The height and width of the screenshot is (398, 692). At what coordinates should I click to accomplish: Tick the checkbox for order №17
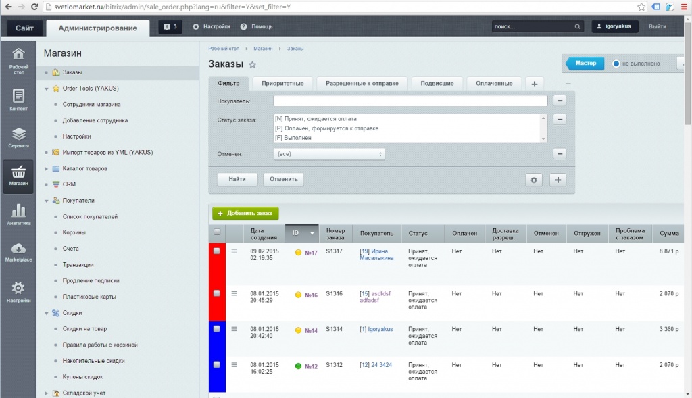pyautogui.click(x=217, y=251)
